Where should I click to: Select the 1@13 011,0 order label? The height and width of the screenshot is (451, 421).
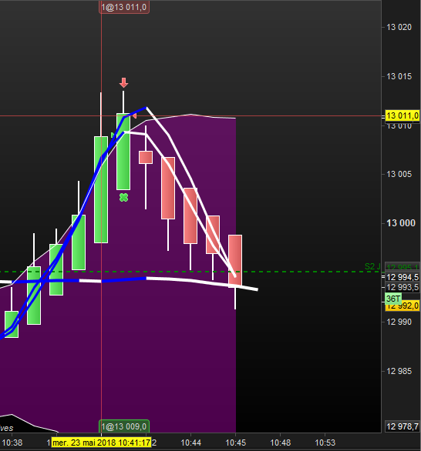[124, 7]
